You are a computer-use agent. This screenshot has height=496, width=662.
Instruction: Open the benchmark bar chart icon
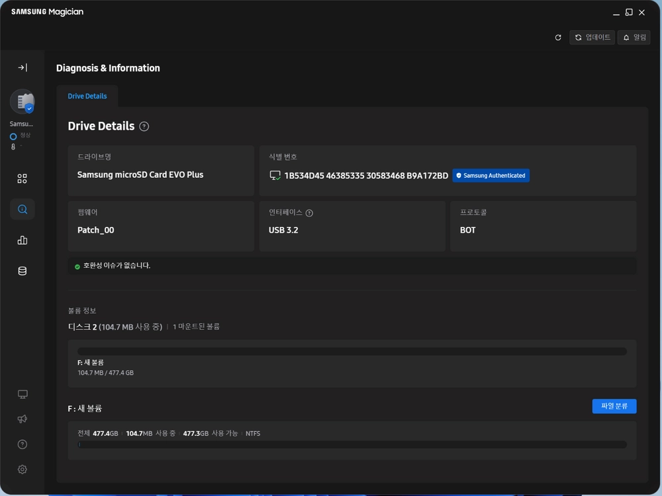point(23,240)
